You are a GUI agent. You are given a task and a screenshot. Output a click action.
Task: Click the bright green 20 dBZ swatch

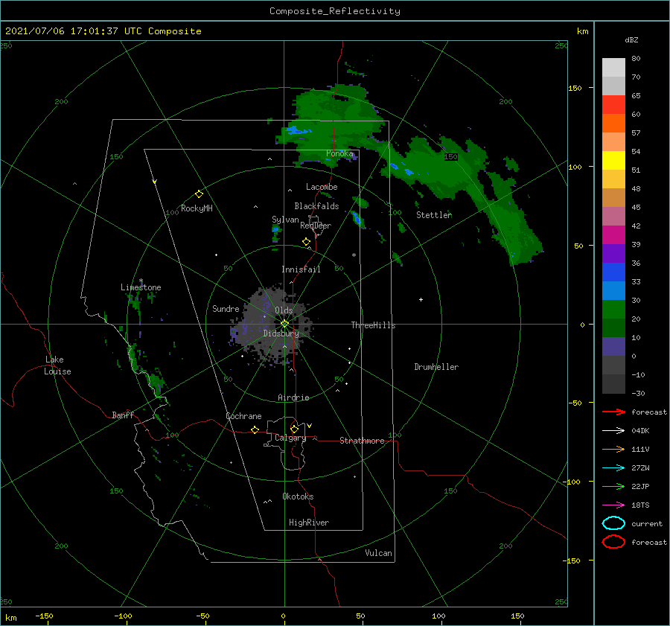tap(613, 310)
